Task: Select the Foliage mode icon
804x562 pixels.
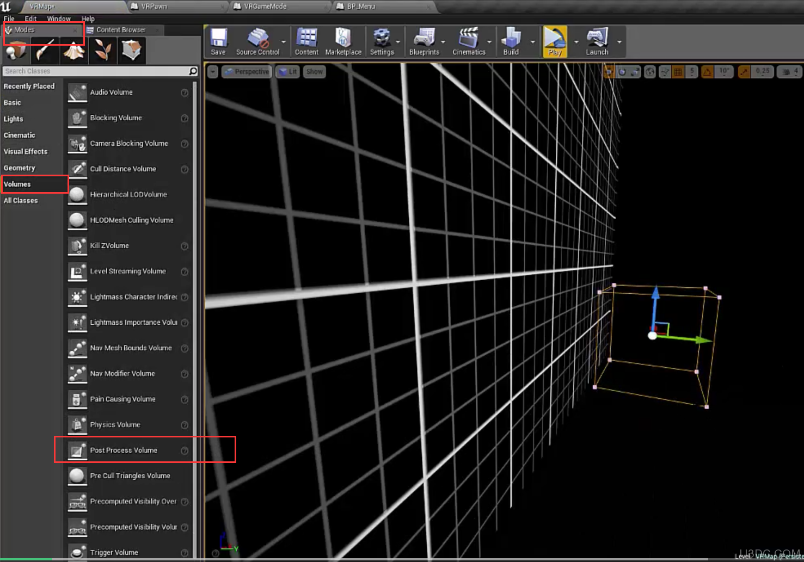Action: tap(103, 51)
